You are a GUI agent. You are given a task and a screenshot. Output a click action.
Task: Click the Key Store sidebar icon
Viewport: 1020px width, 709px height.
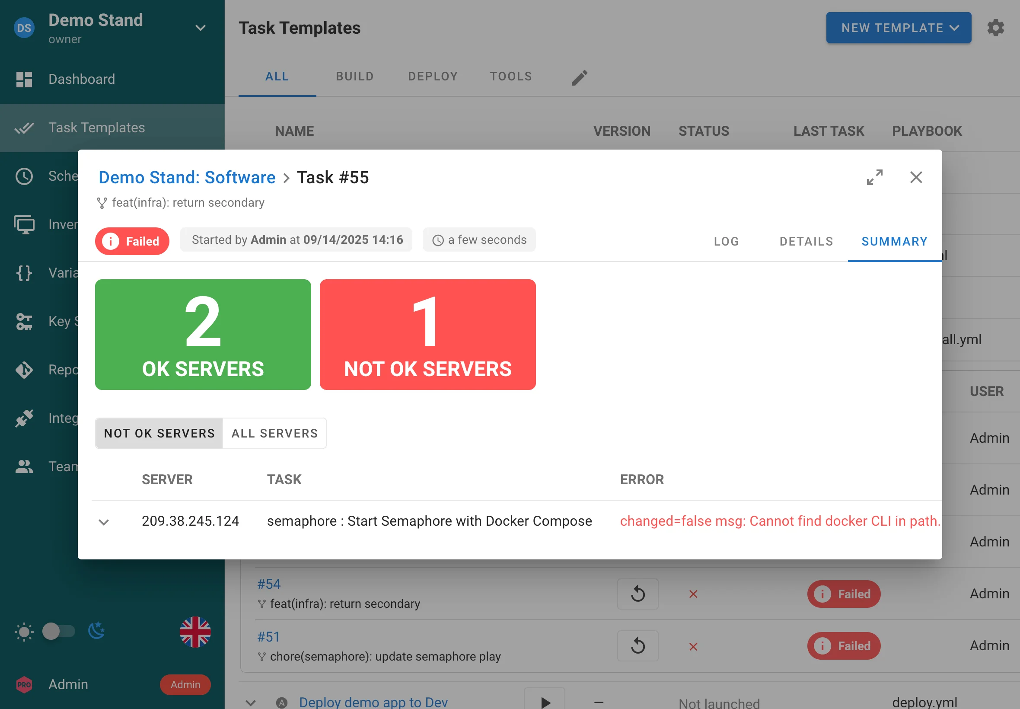click(24, 321)
